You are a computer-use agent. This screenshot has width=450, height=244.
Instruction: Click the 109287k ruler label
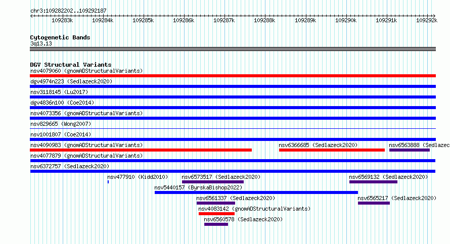tap(224, 20)
